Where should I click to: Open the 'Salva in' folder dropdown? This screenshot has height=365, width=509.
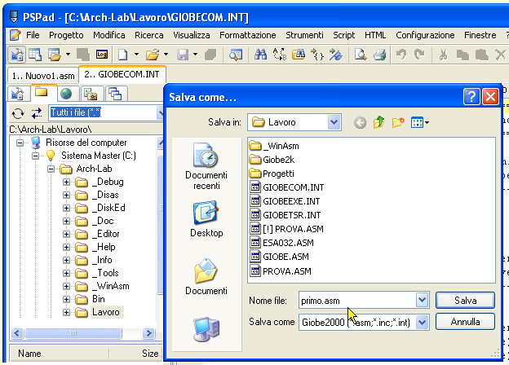click(x=334, y=122)
